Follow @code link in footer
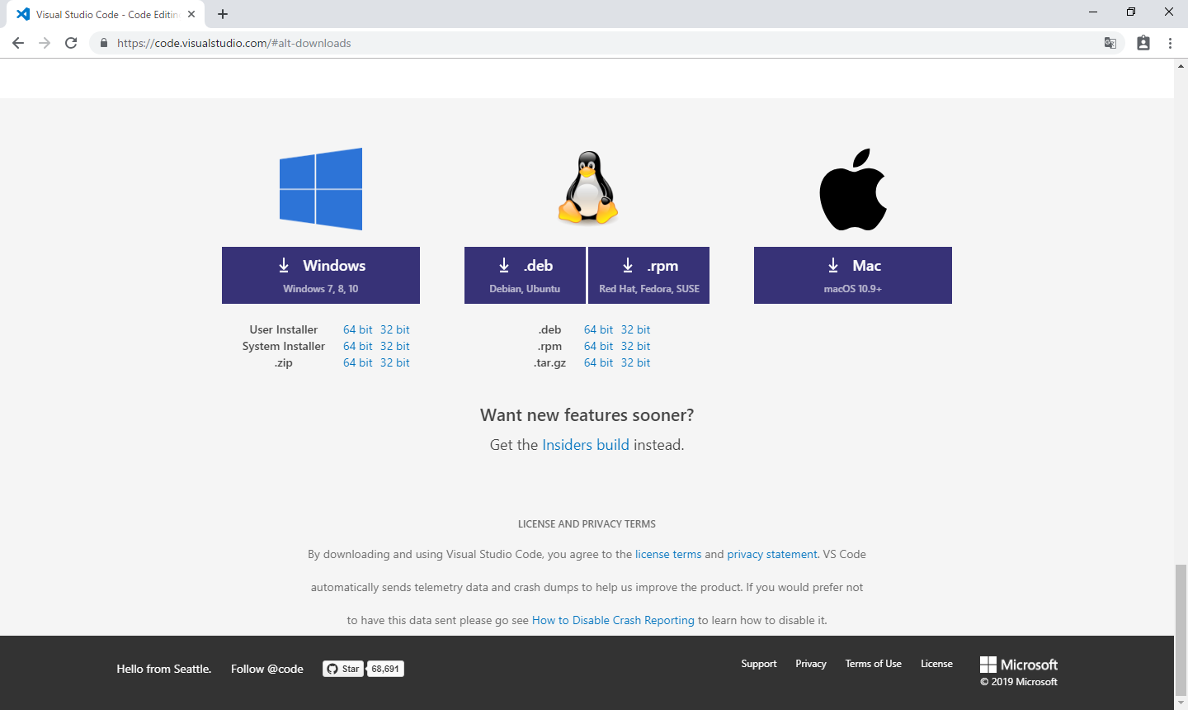 point(267,669)
